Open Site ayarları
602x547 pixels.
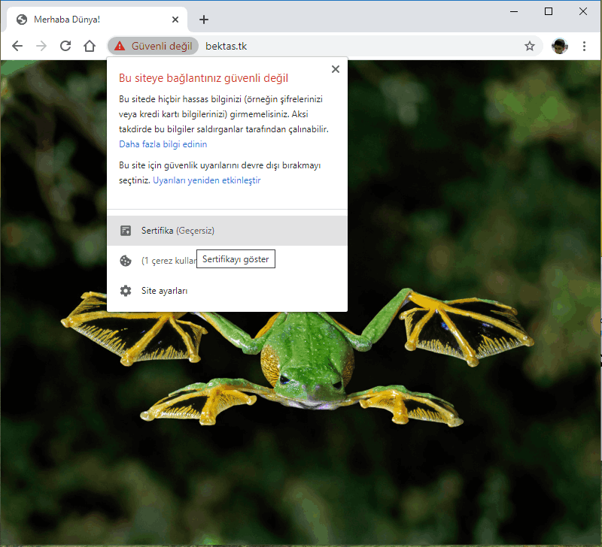tap(164, 291)
